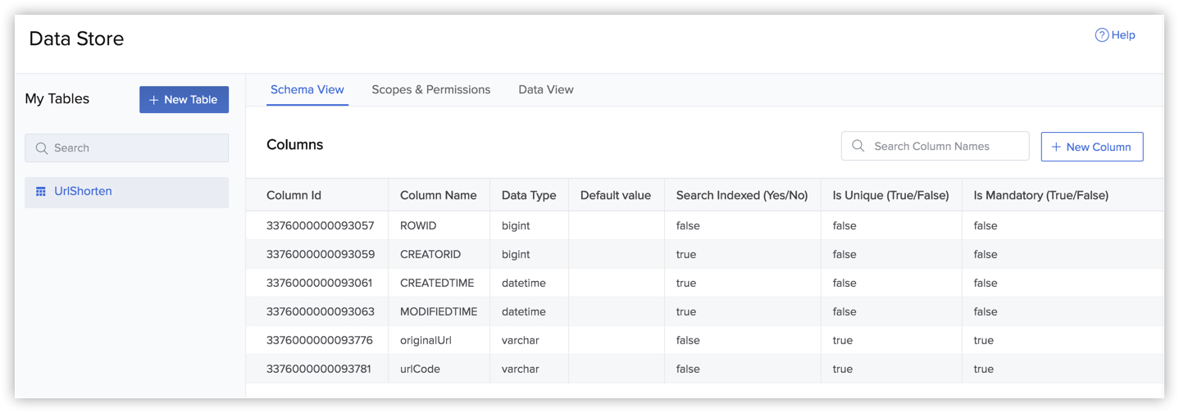The image size is (1179, 413).
Task: Select the urlCode column name
Action: [420, 369]
